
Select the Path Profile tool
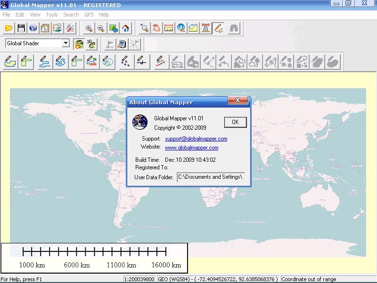194,28
